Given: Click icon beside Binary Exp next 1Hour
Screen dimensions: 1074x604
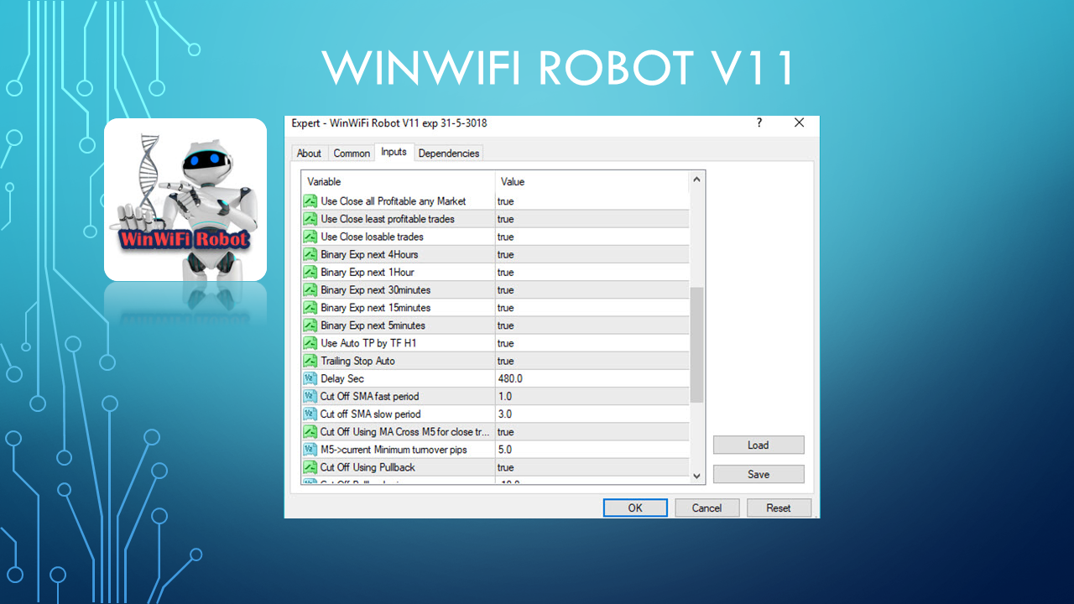Looking at the screenshot, I should click(x=310, y=272).
